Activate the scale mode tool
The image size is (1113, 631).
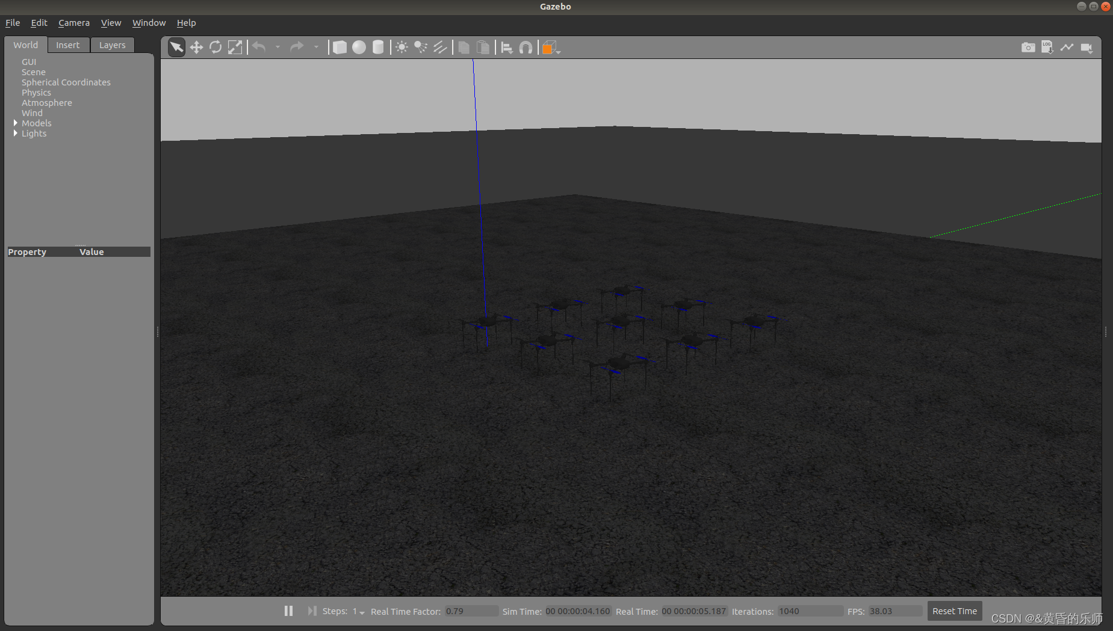click(235, 48)
